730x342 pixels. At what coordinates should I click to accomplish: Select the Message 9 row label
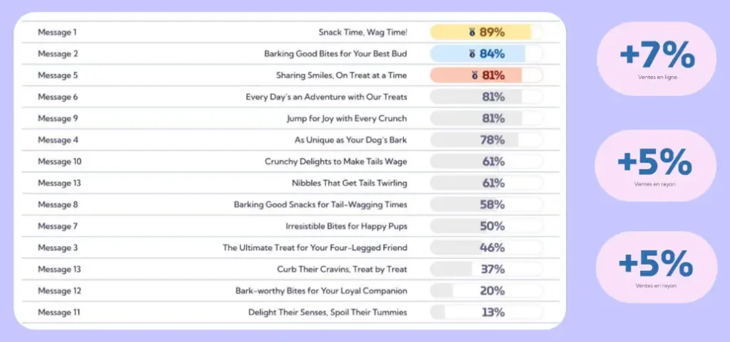point(57,118)
